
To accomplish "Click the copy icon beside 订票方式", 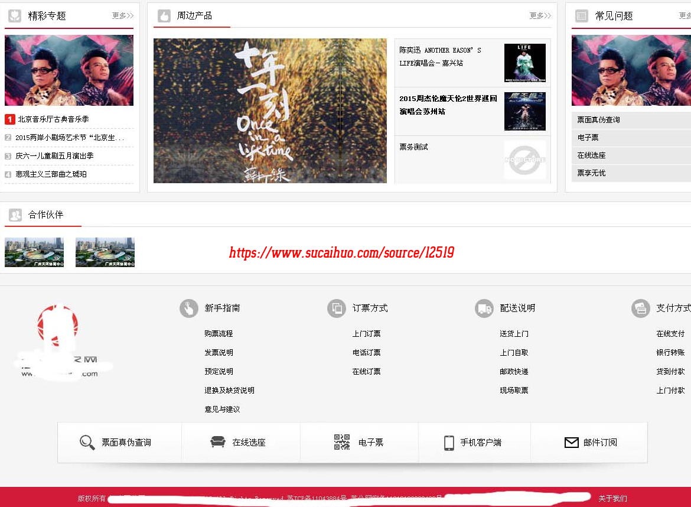I will coord(337,308).
